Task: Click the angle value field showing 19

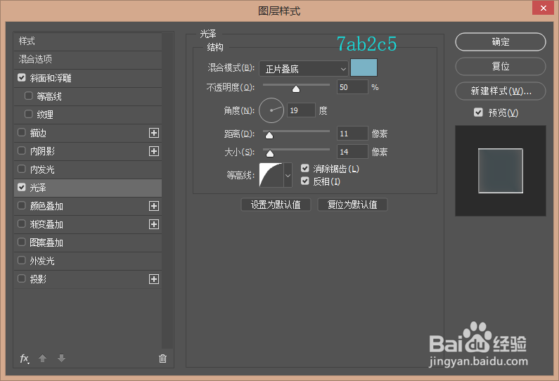Action: tap(301, 110)
